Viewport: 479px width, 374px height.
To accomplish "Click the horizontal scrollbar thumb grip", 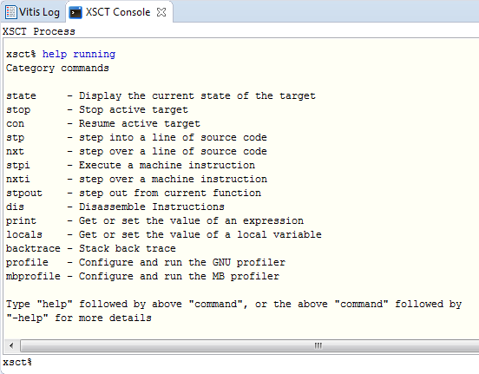I will point(318,345).
